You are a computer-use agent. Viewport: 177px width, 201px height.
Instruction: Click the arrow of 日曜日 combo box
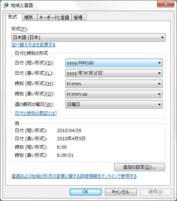[x=159, y=105]
